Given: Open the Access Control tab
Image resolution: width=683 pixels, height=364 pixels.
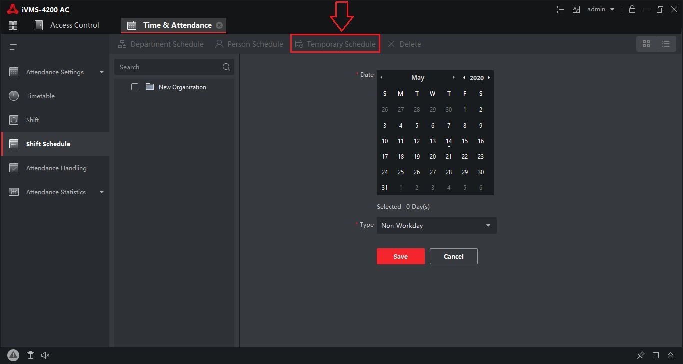Looking at the screenshot, I should [x=67, y=25].
